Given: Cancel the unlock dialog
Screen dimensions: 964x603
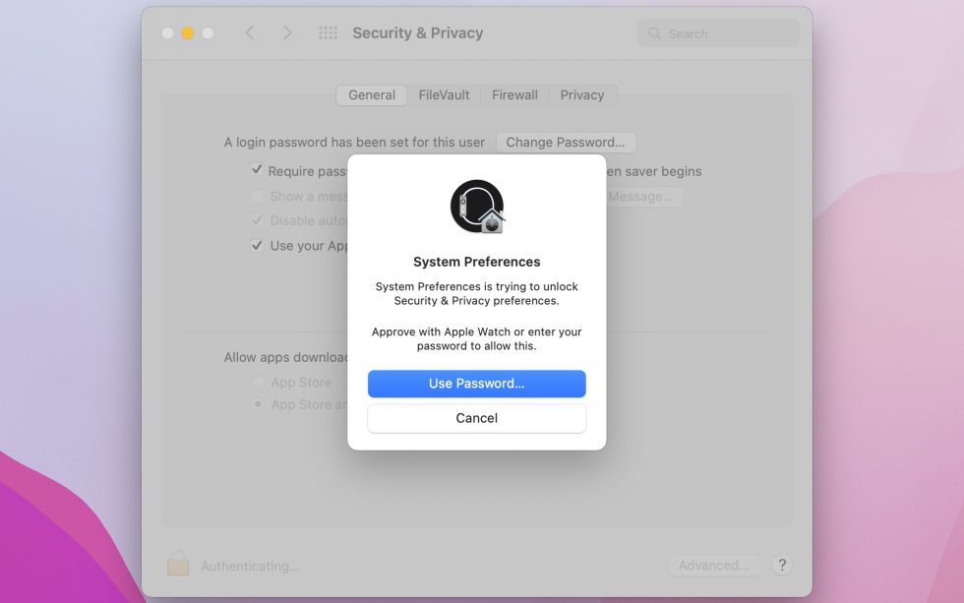Looking at the screenshot, I should [476, 418].
